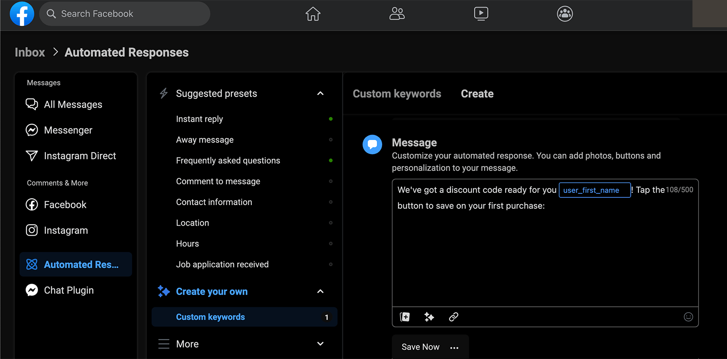Toggle Contact information status dot
This screenshot has width=727, height=359.
point(331,202)
